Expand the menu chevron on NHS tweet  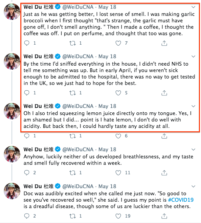coord(193,57)
